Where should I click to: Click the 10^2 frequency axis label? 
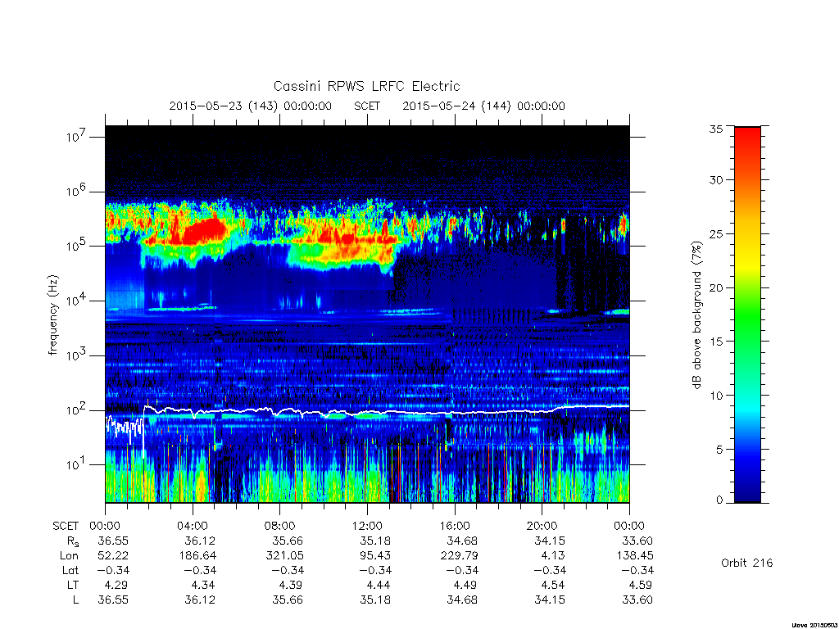pyautogui.click(x=76, y=410)
